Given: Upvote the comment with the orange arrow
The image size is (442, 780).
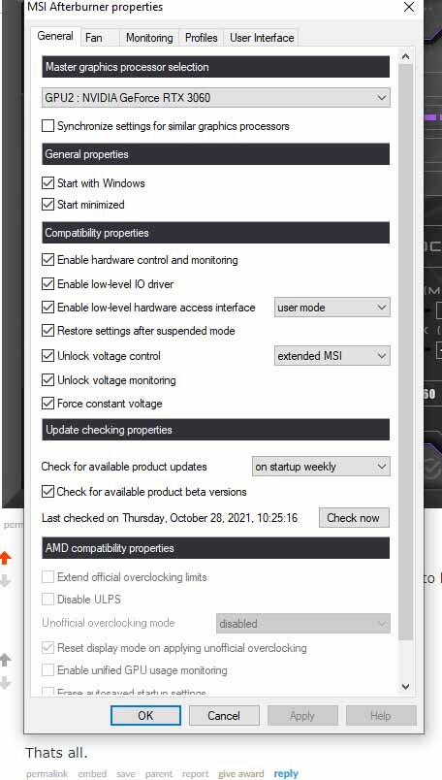Looking at the screenshot, I should [x=6, y=558].
